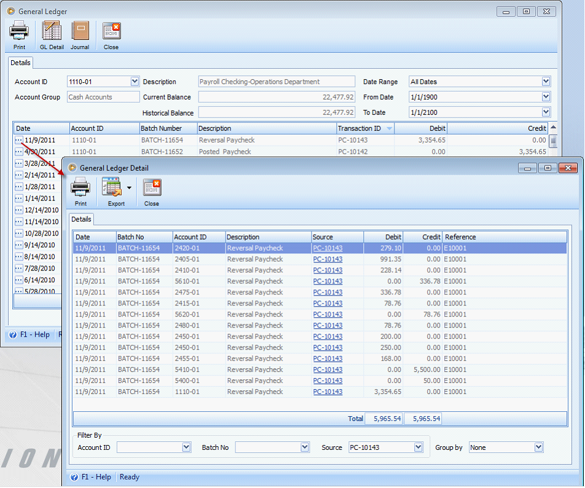Switch to the Details tab in General Ledger
Viewport: 585px width, 488px height.
(20, 62)
